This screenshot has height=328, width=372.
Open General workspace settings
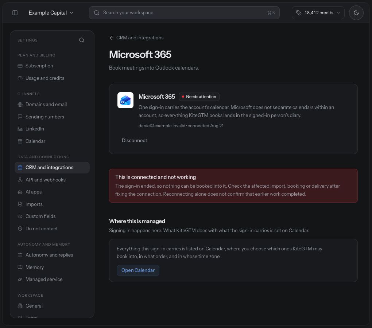52,306
